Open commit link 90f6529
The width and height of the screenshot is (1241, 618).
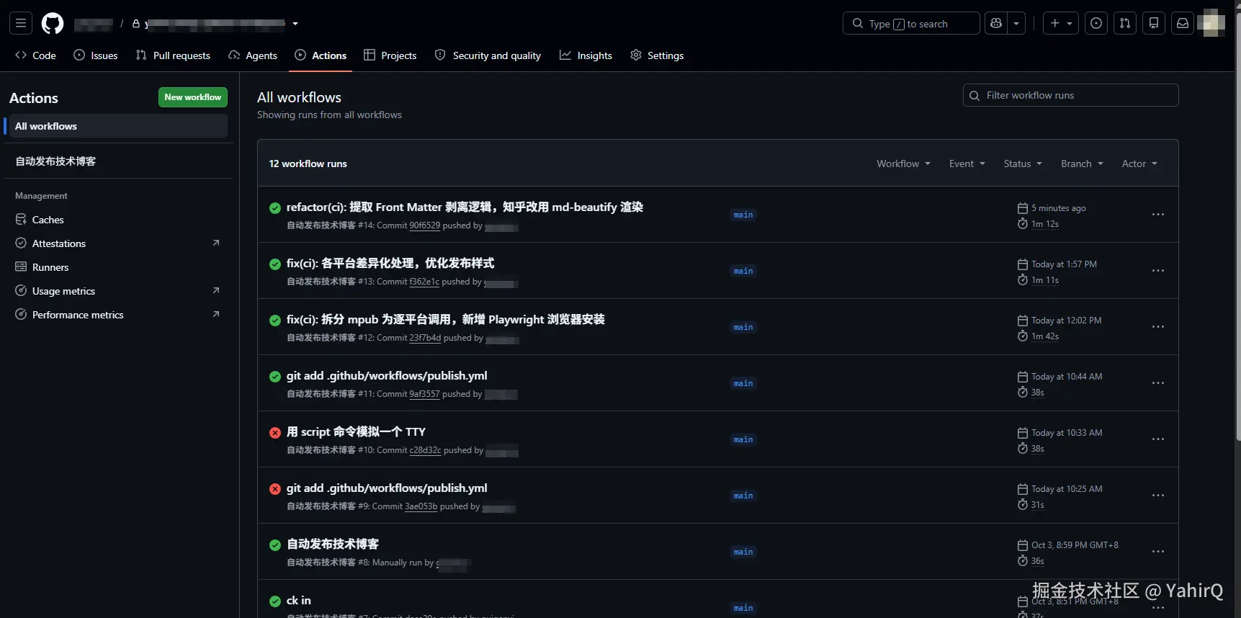click(424, 225)
